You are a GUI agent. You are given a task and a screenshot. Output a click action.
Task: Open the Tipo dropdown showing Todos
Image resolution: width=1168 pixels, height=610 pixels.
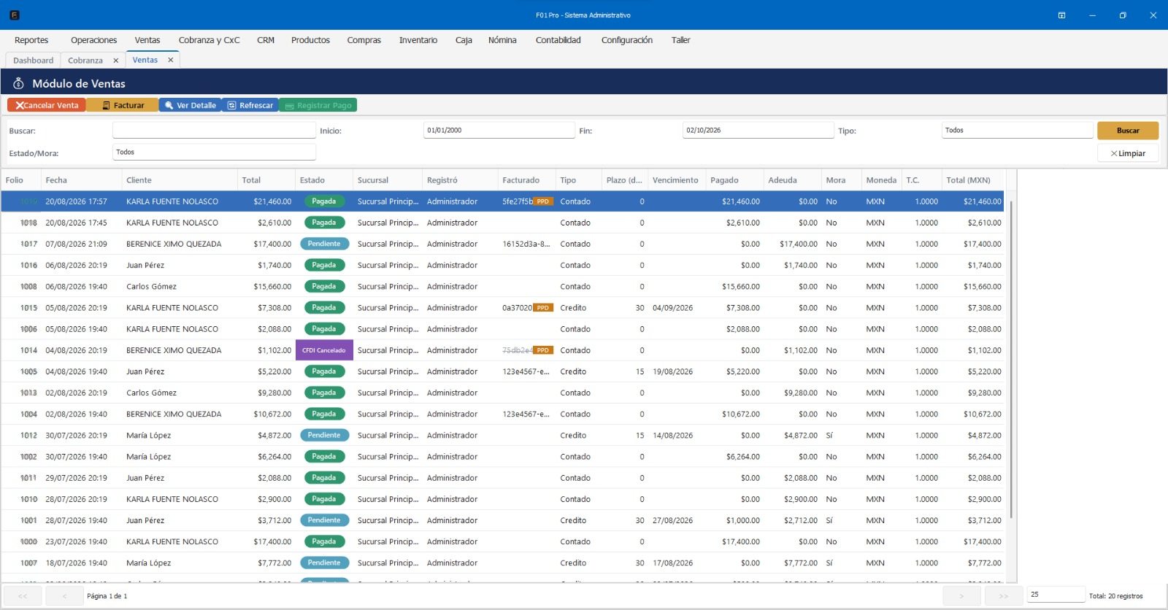click(1018, 131)
